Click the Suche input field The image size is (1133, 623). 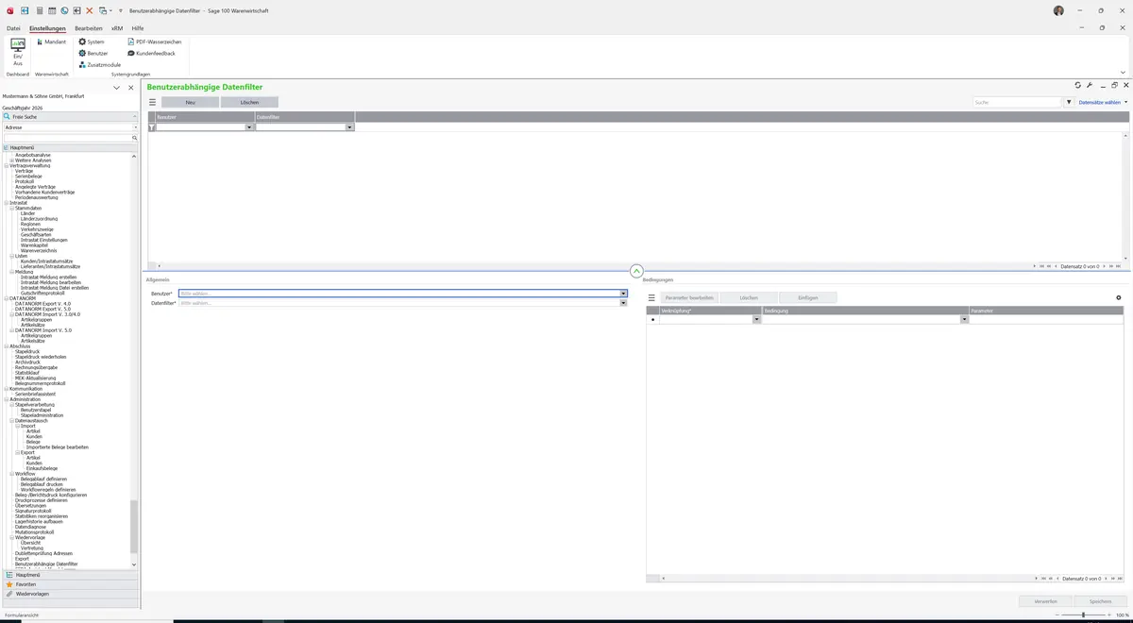point(1018,102)
